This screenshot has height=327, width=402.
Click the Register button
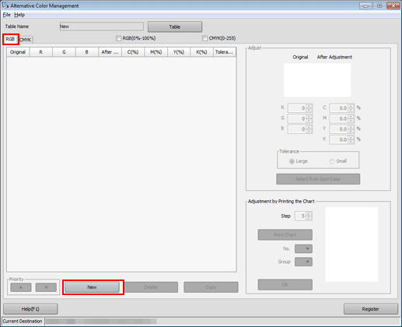371,309
